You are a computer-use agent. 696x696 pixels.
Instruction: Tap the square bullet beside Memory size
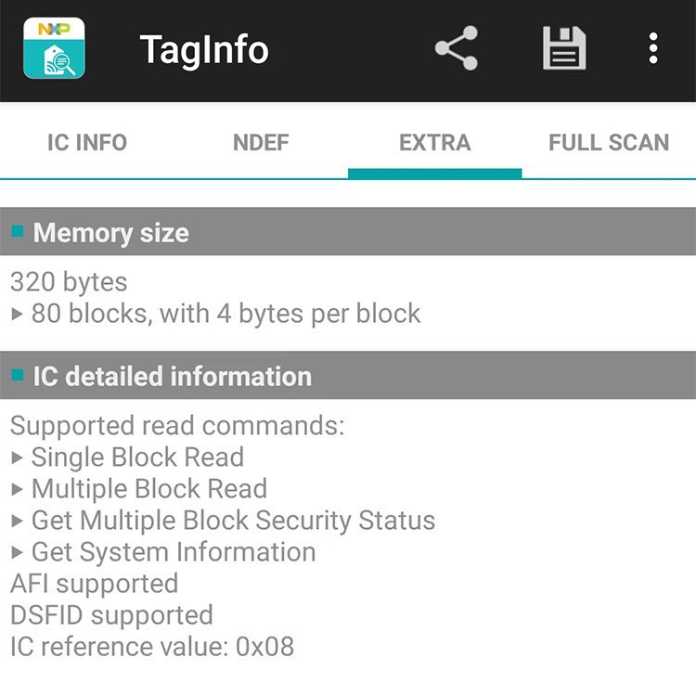[x=18, y=231]
